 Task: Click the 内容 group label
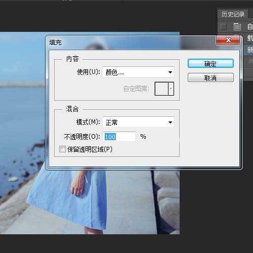pyautogui.click(x=72, y=59)
